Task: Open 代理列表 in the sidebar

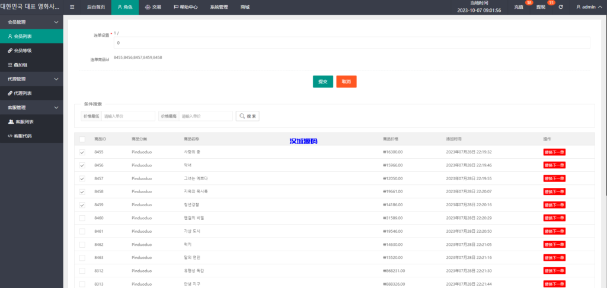Action: pyautogui.click(x=23, y=93)
